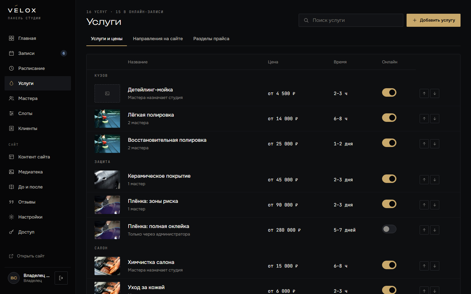Toggle online switch for Химчистка салона
The width and height of the screenshot is (471, 294).
pyautogui.click(x=389, y=265)
